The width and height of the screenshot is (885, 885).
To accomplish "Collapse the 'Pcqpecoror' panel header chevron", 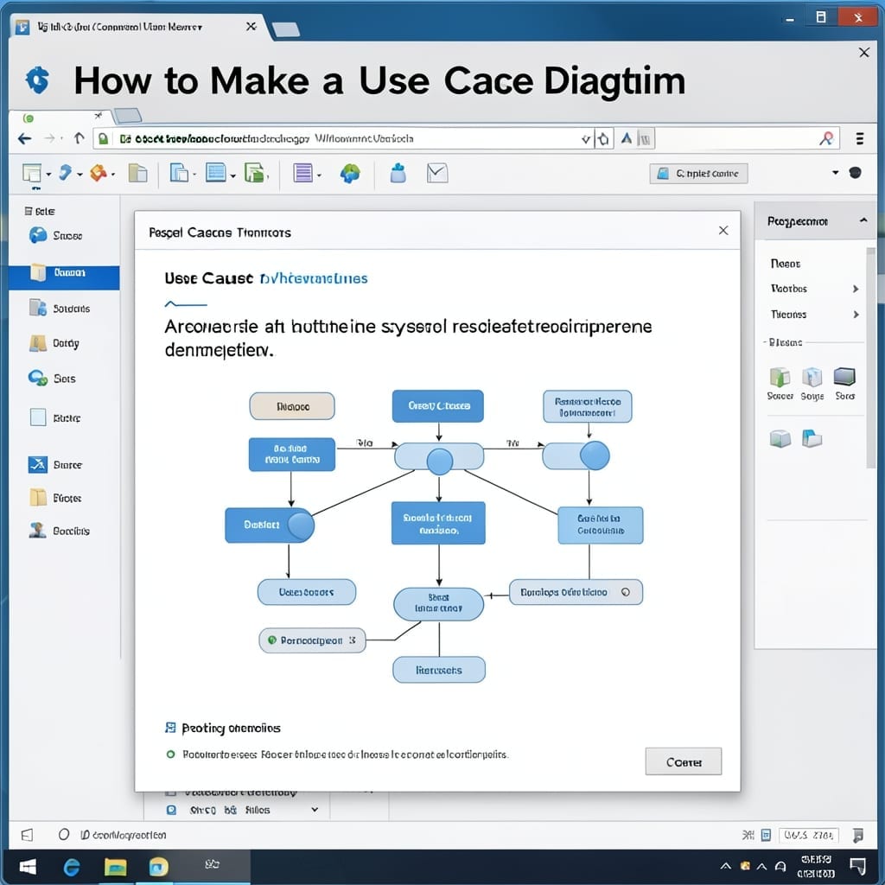I will 863,220.
